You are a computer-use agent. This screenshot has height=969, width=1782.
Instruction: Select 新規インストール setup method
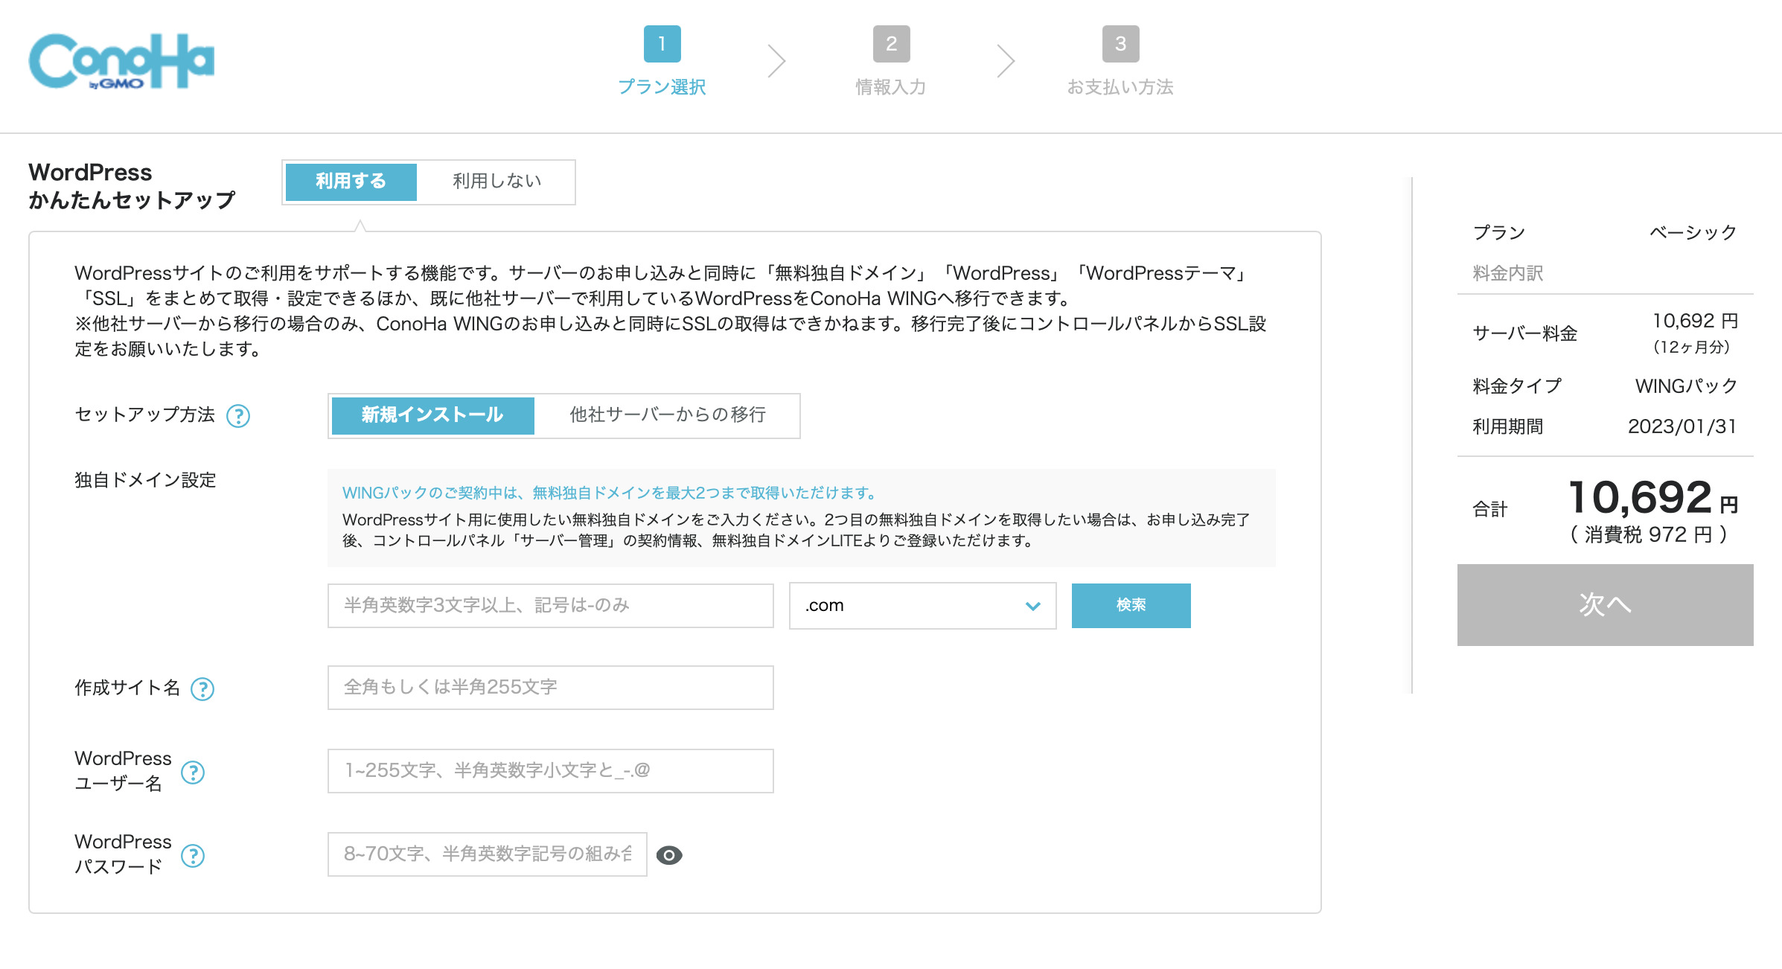(432, 415)
